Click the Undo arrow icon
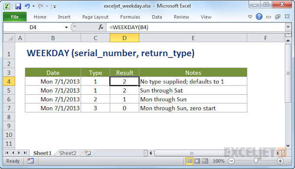295x169 pixels. (x=27, y=6)
